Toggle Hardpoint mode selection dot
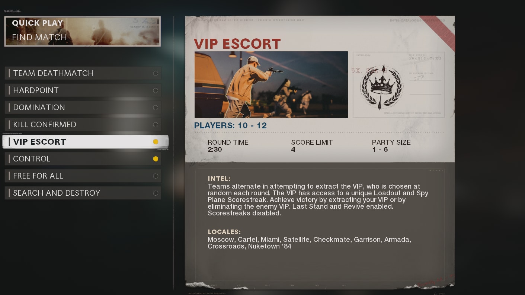This screenshot has height=295, width=525. (156, 90)
